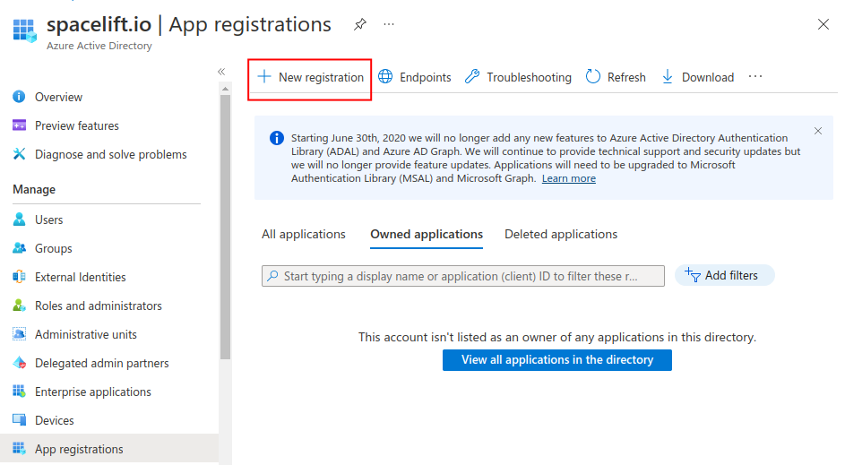845x465 pixels.
Task: Collapse the left navigation menu
Action: [x=221, y=72]
